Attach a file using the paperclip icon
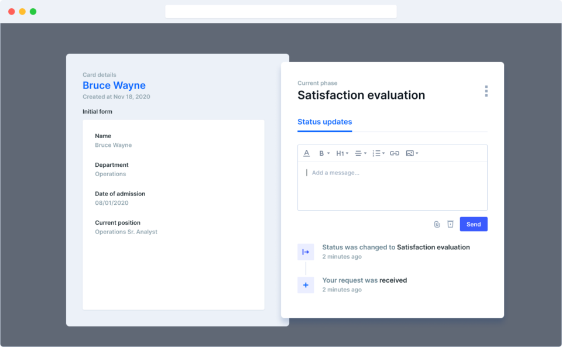Screen dimensions: 562x347 pyautogui.click(x=437, y=224)
